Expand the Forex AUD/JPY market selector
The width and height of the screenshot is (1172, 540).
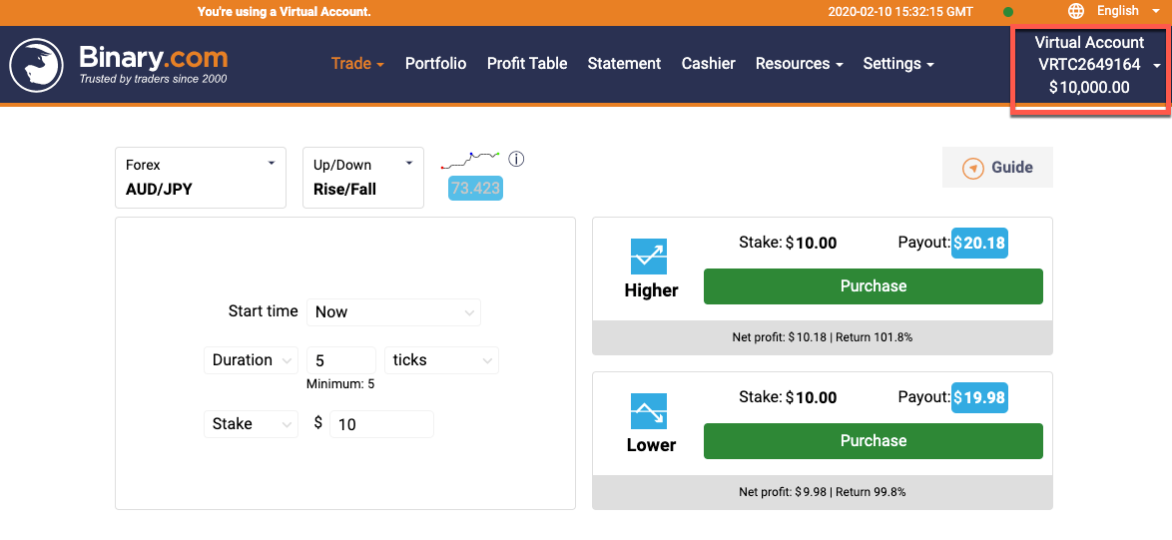tap(201, 178)
